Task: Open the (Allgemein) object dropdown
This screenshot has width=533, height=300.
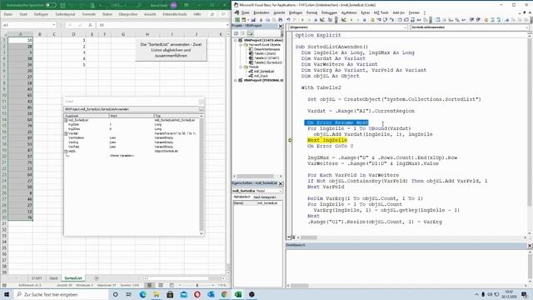Action: 405,27
